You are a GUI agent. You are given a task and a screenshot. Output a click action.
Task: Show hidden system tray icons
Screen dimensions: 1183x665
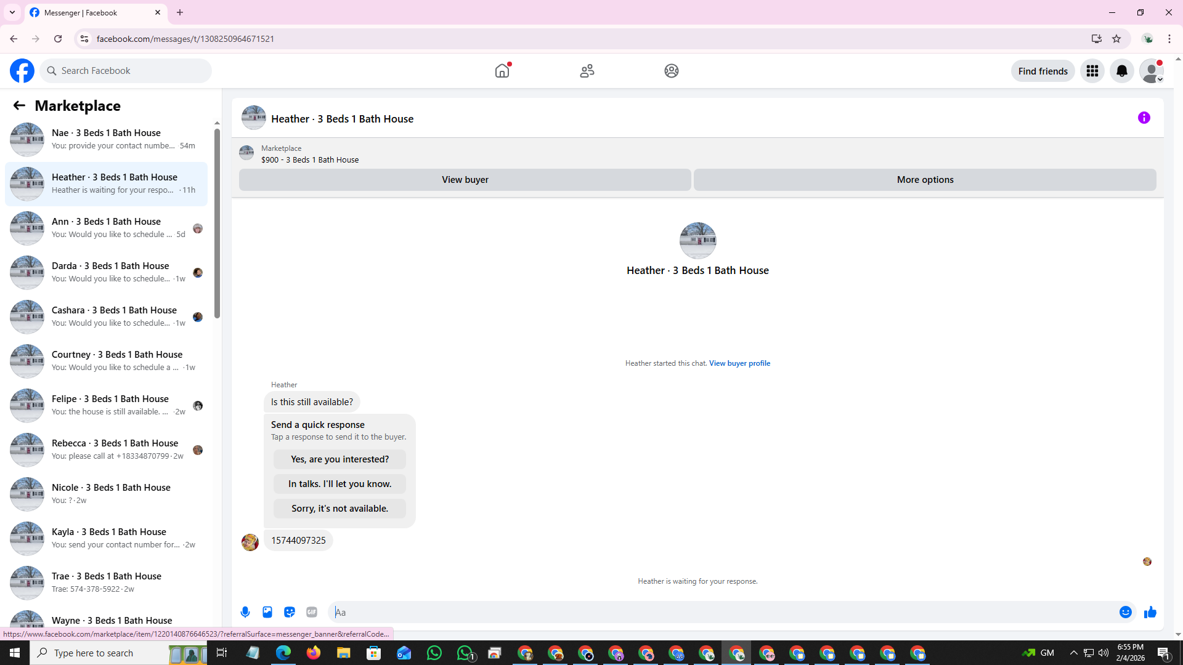point(1073,653)
